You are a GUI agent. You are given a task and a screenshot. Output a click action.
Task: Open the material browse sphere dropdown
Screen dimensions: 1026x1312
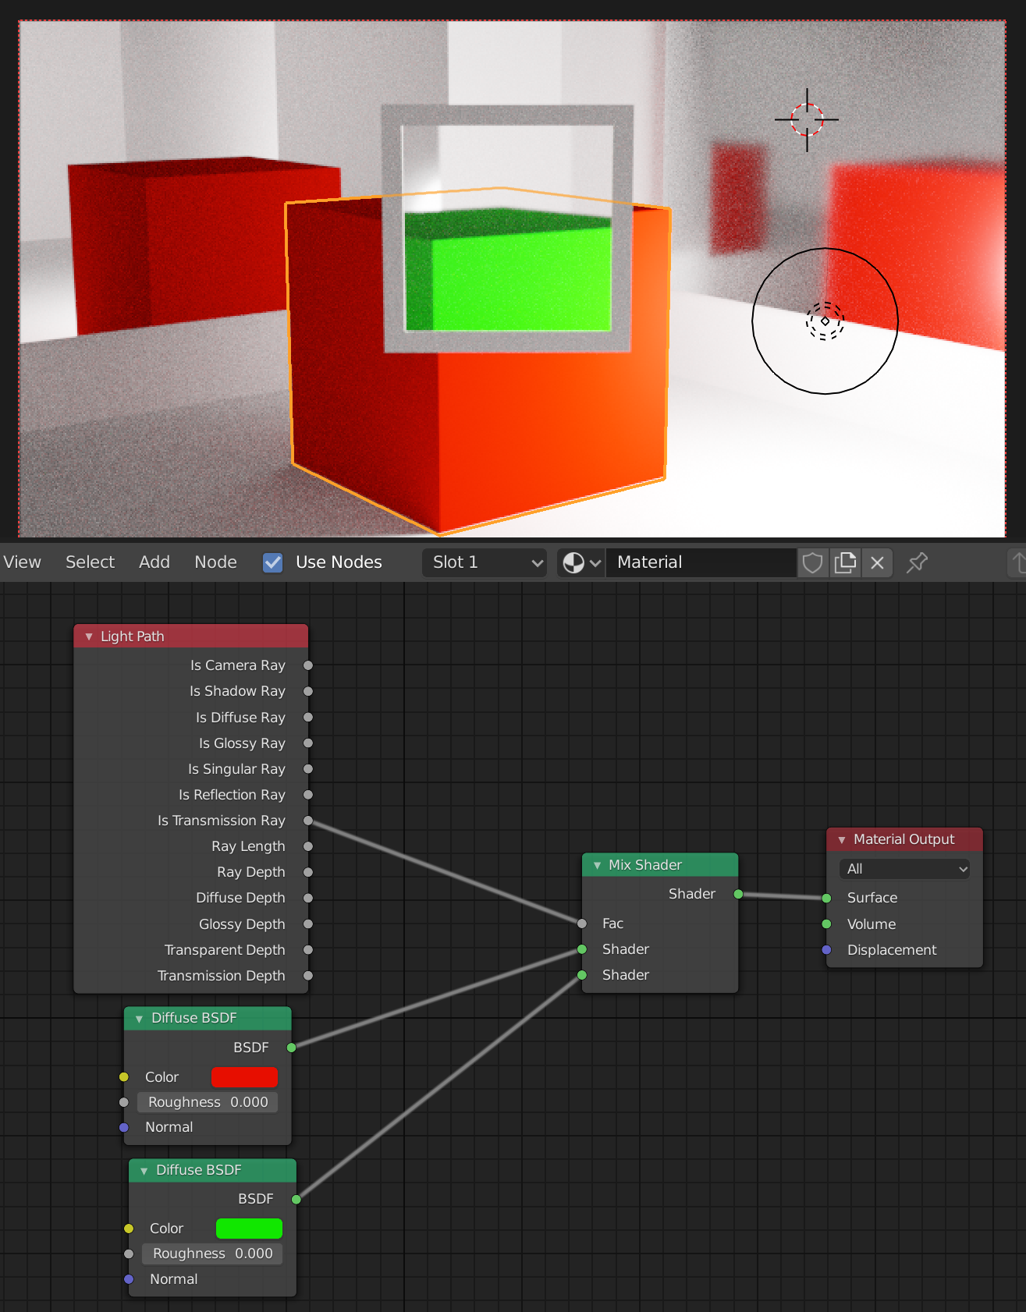pyautogui.click(x=582, y=562)
